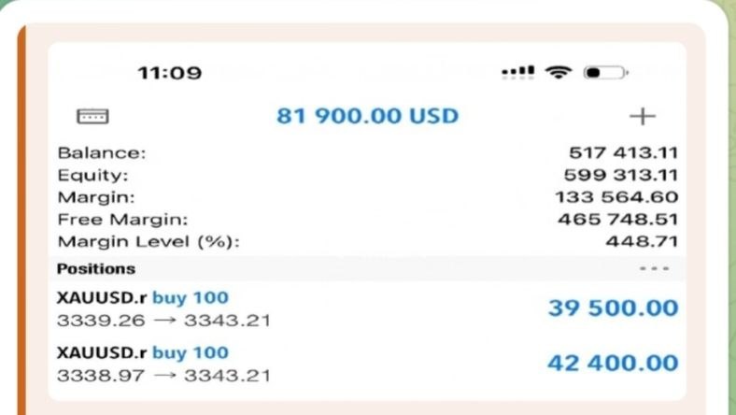
Task: Tap the Positions section header
Action: tap(367, 269)
